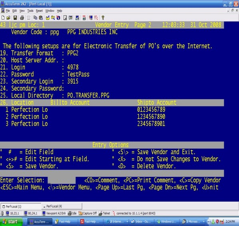Click the Capture Off status indicator
The height and width of the screenshot is (226, 239).
88,213
